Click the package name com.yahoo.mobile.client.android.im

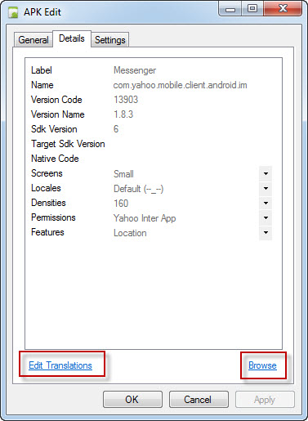point(181,85)
